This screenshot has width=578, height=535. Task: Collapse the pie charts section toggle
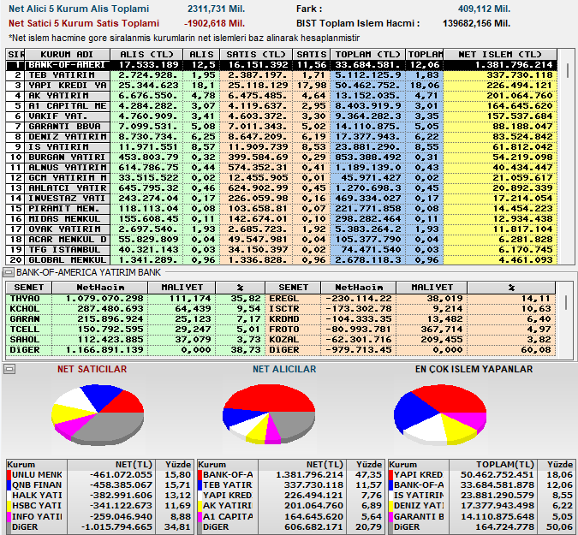[x=9, y=369]
